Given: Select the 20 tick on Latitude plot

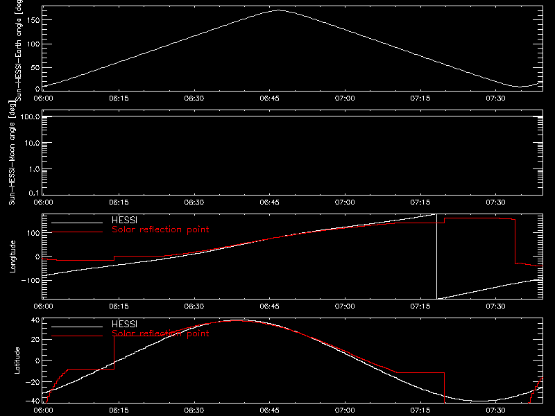Looking at the screenshot, I should pyautogui.click(x=35, y=340).
